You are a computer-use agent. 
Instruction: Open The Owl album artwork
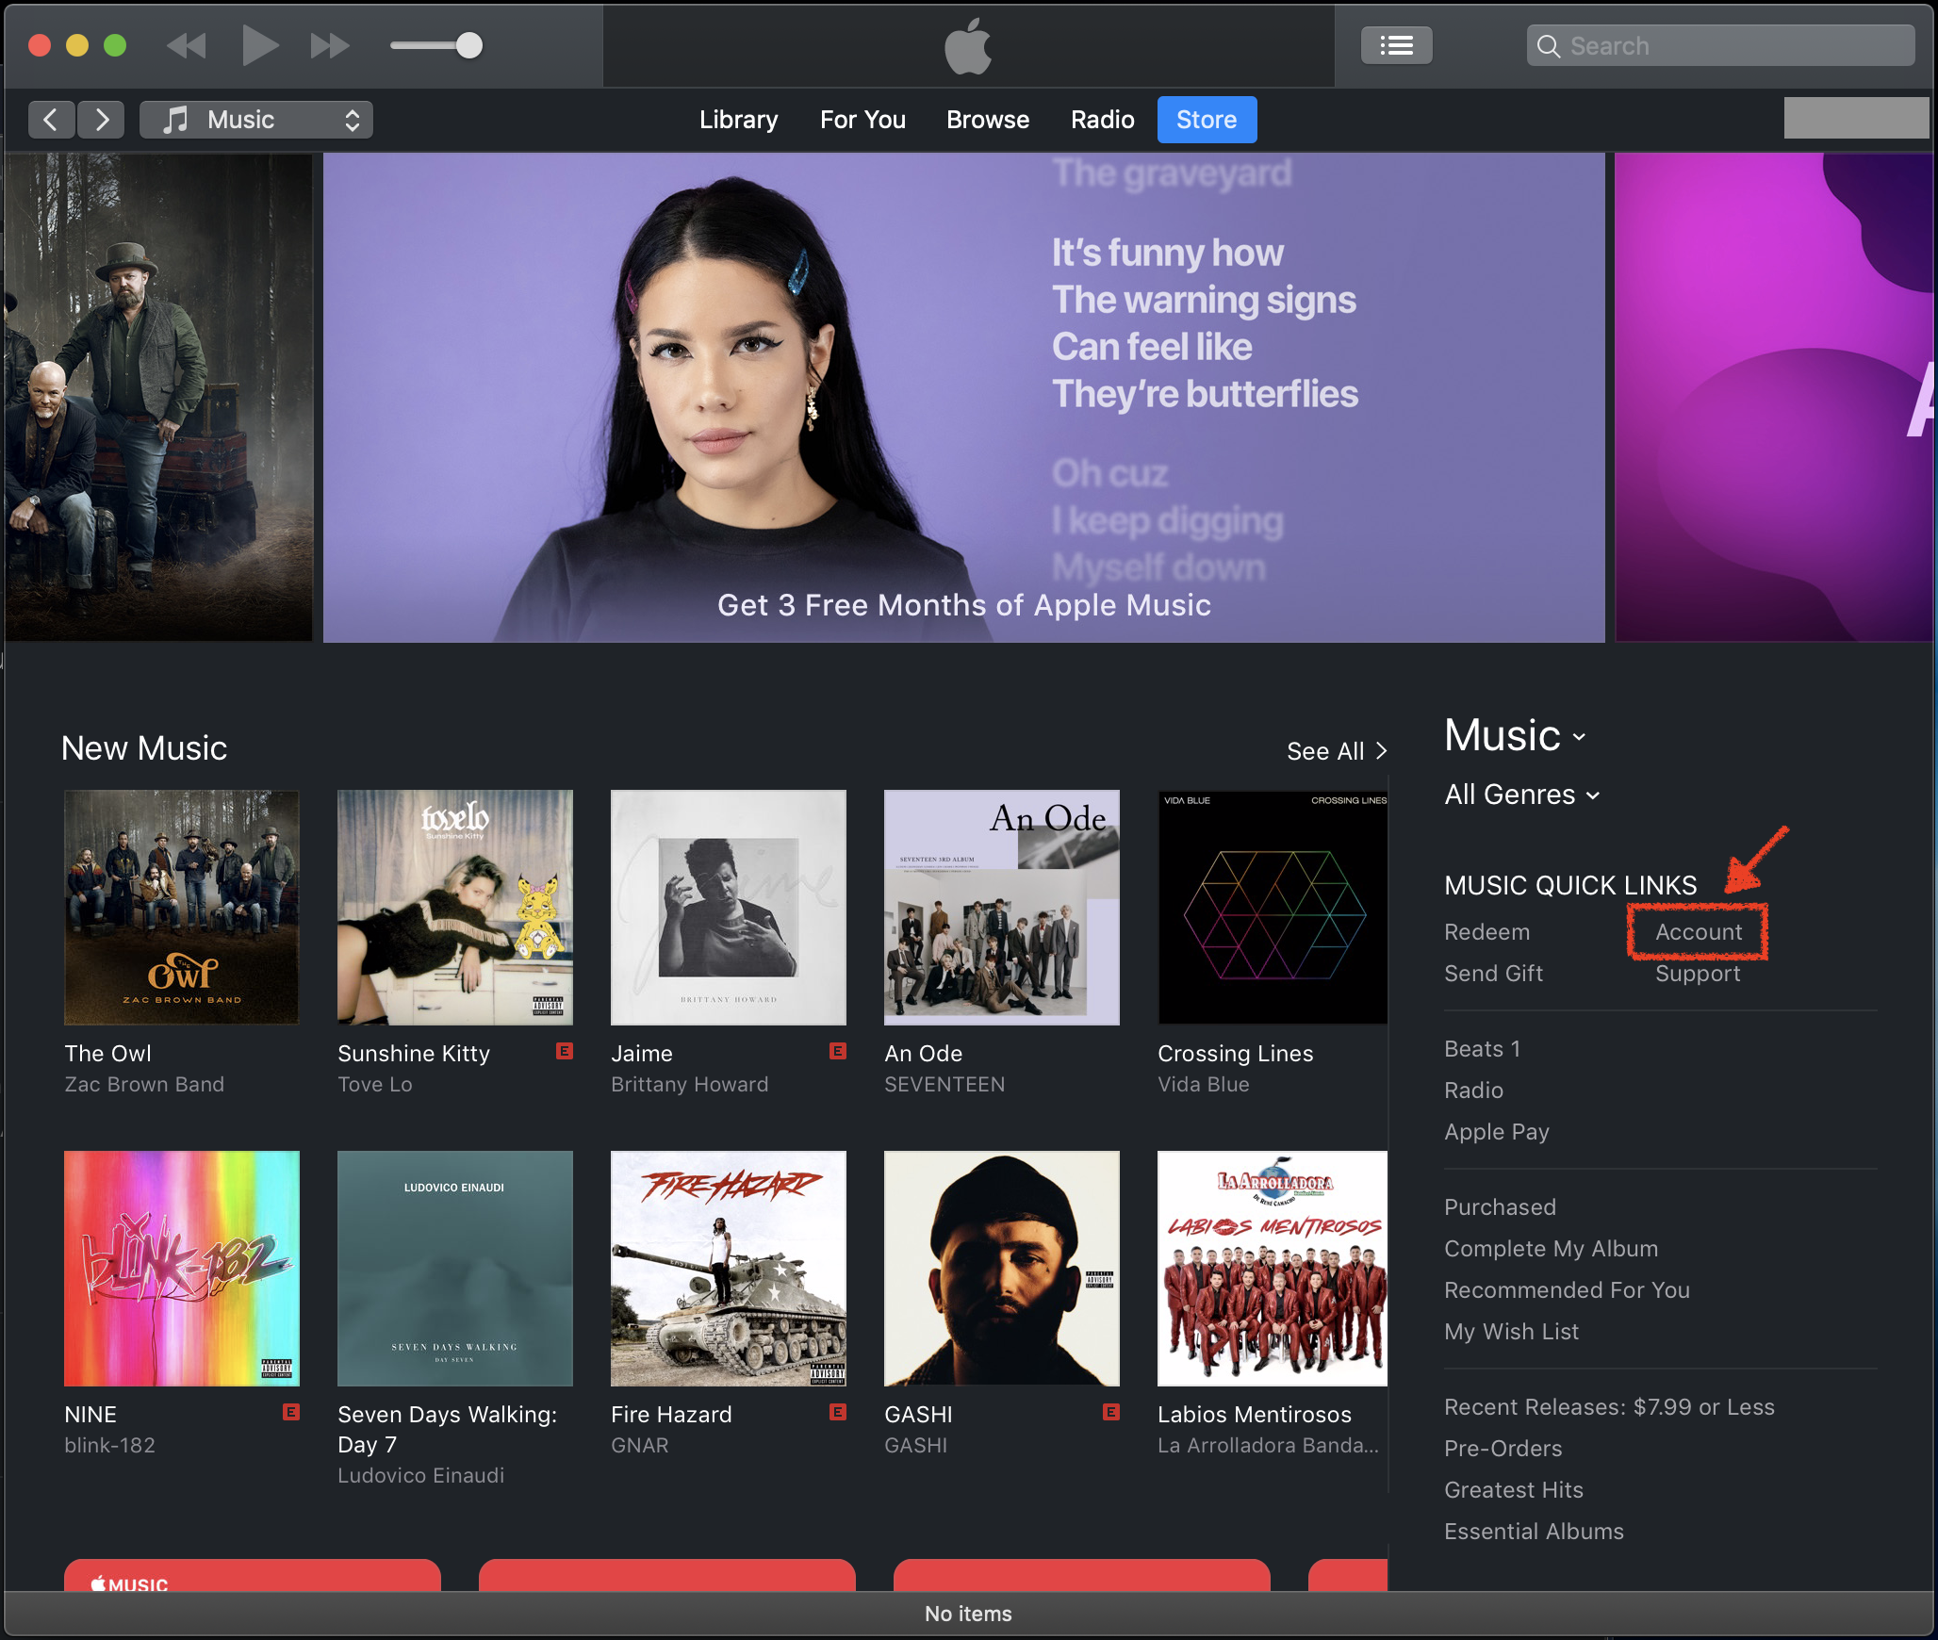pos(182,908)
